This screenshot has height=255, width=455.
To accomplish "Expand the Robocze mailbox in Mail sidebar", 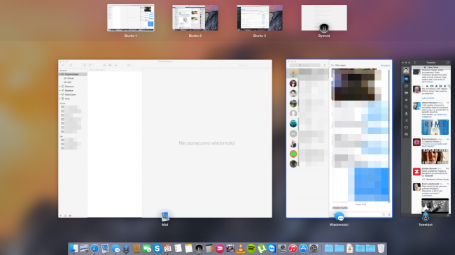I will [60, 87].
